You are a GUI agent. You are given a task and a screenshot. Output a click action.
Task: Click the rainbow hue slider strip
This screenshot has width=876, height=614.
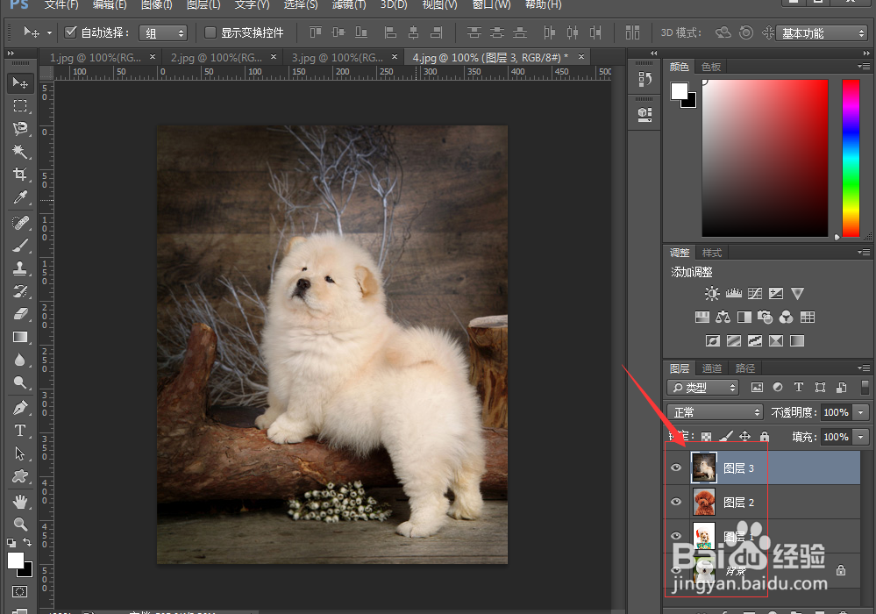pyautogui.click(x=851, y=158)
